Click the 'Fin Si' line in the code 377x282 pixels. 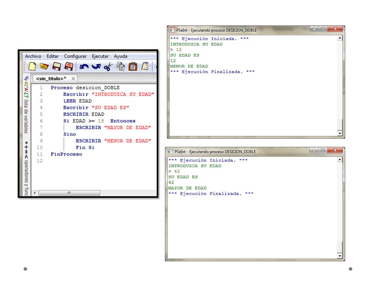[x=85, y=148]
